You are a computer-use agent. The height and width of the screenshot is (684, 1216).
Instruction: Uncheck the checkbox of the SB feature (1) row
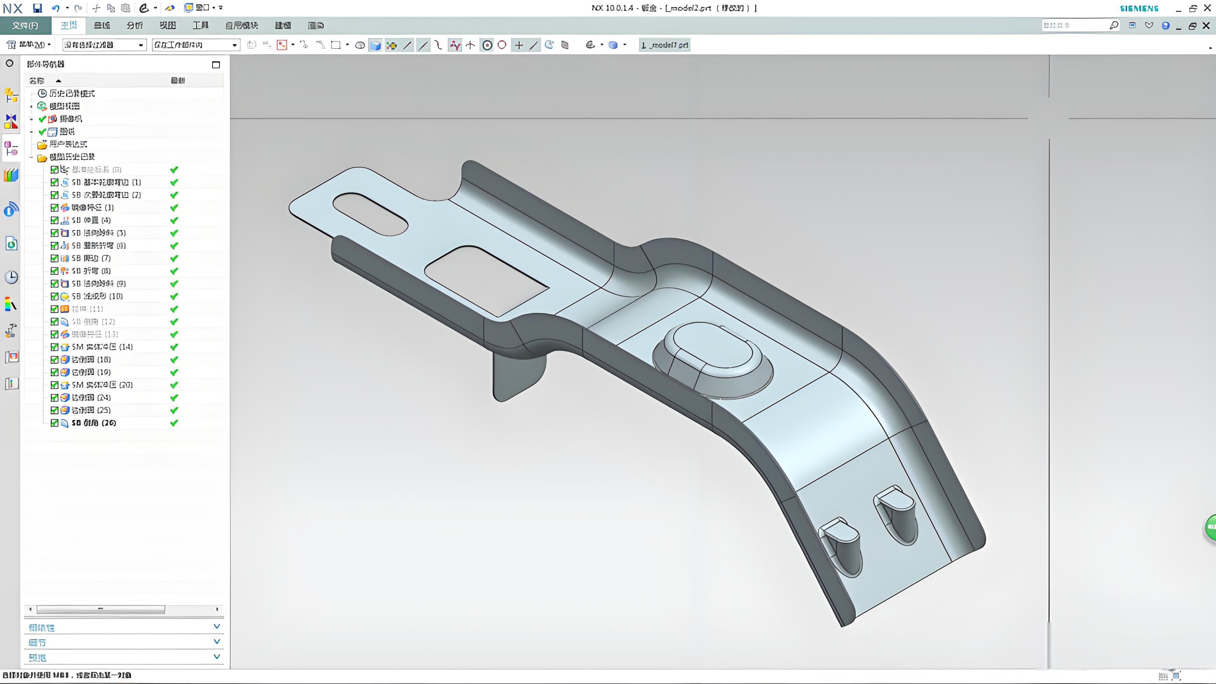coord(54,182)
